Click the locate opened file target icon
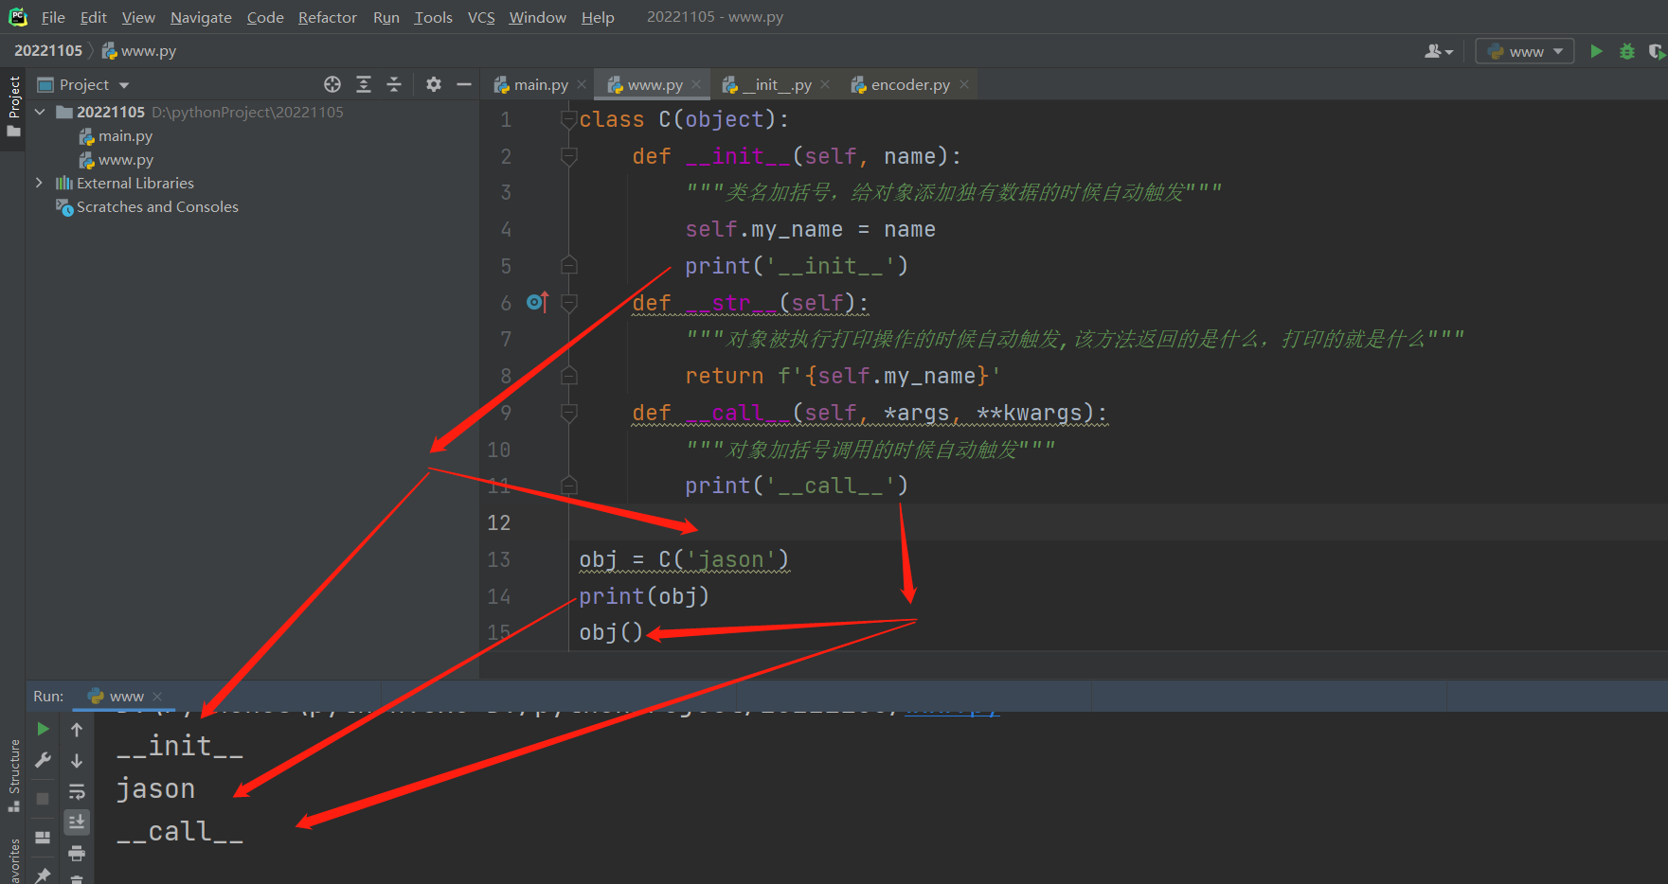This screenshot has height=884, width=1668. pyautogui.click(x=332, y=84)
